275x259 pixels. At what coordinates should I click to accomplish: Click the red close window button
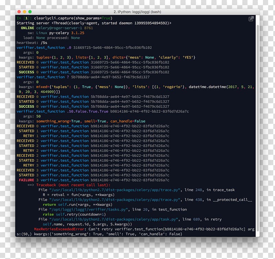tap(19, 12)
